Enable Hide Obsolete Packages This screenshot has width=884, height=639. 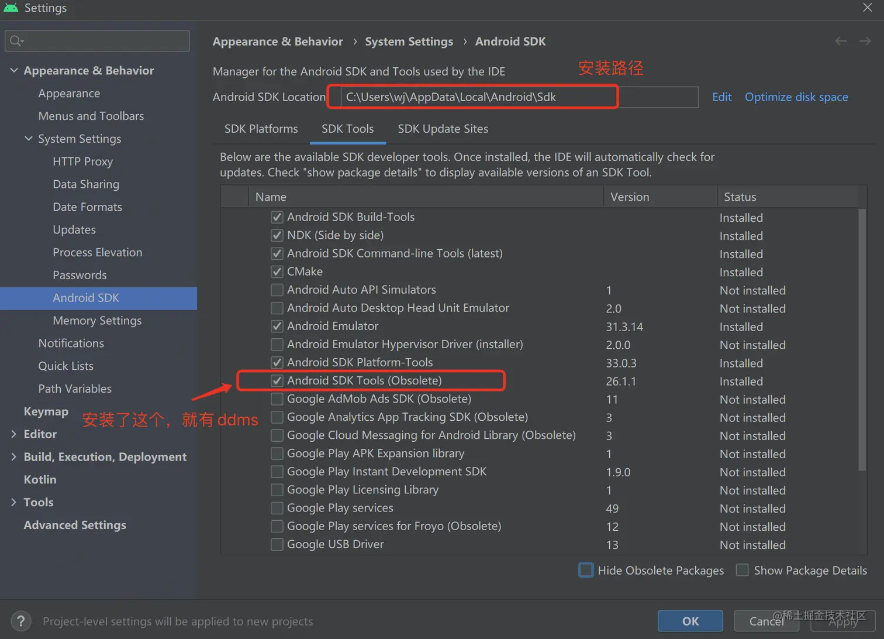point(586,570)
